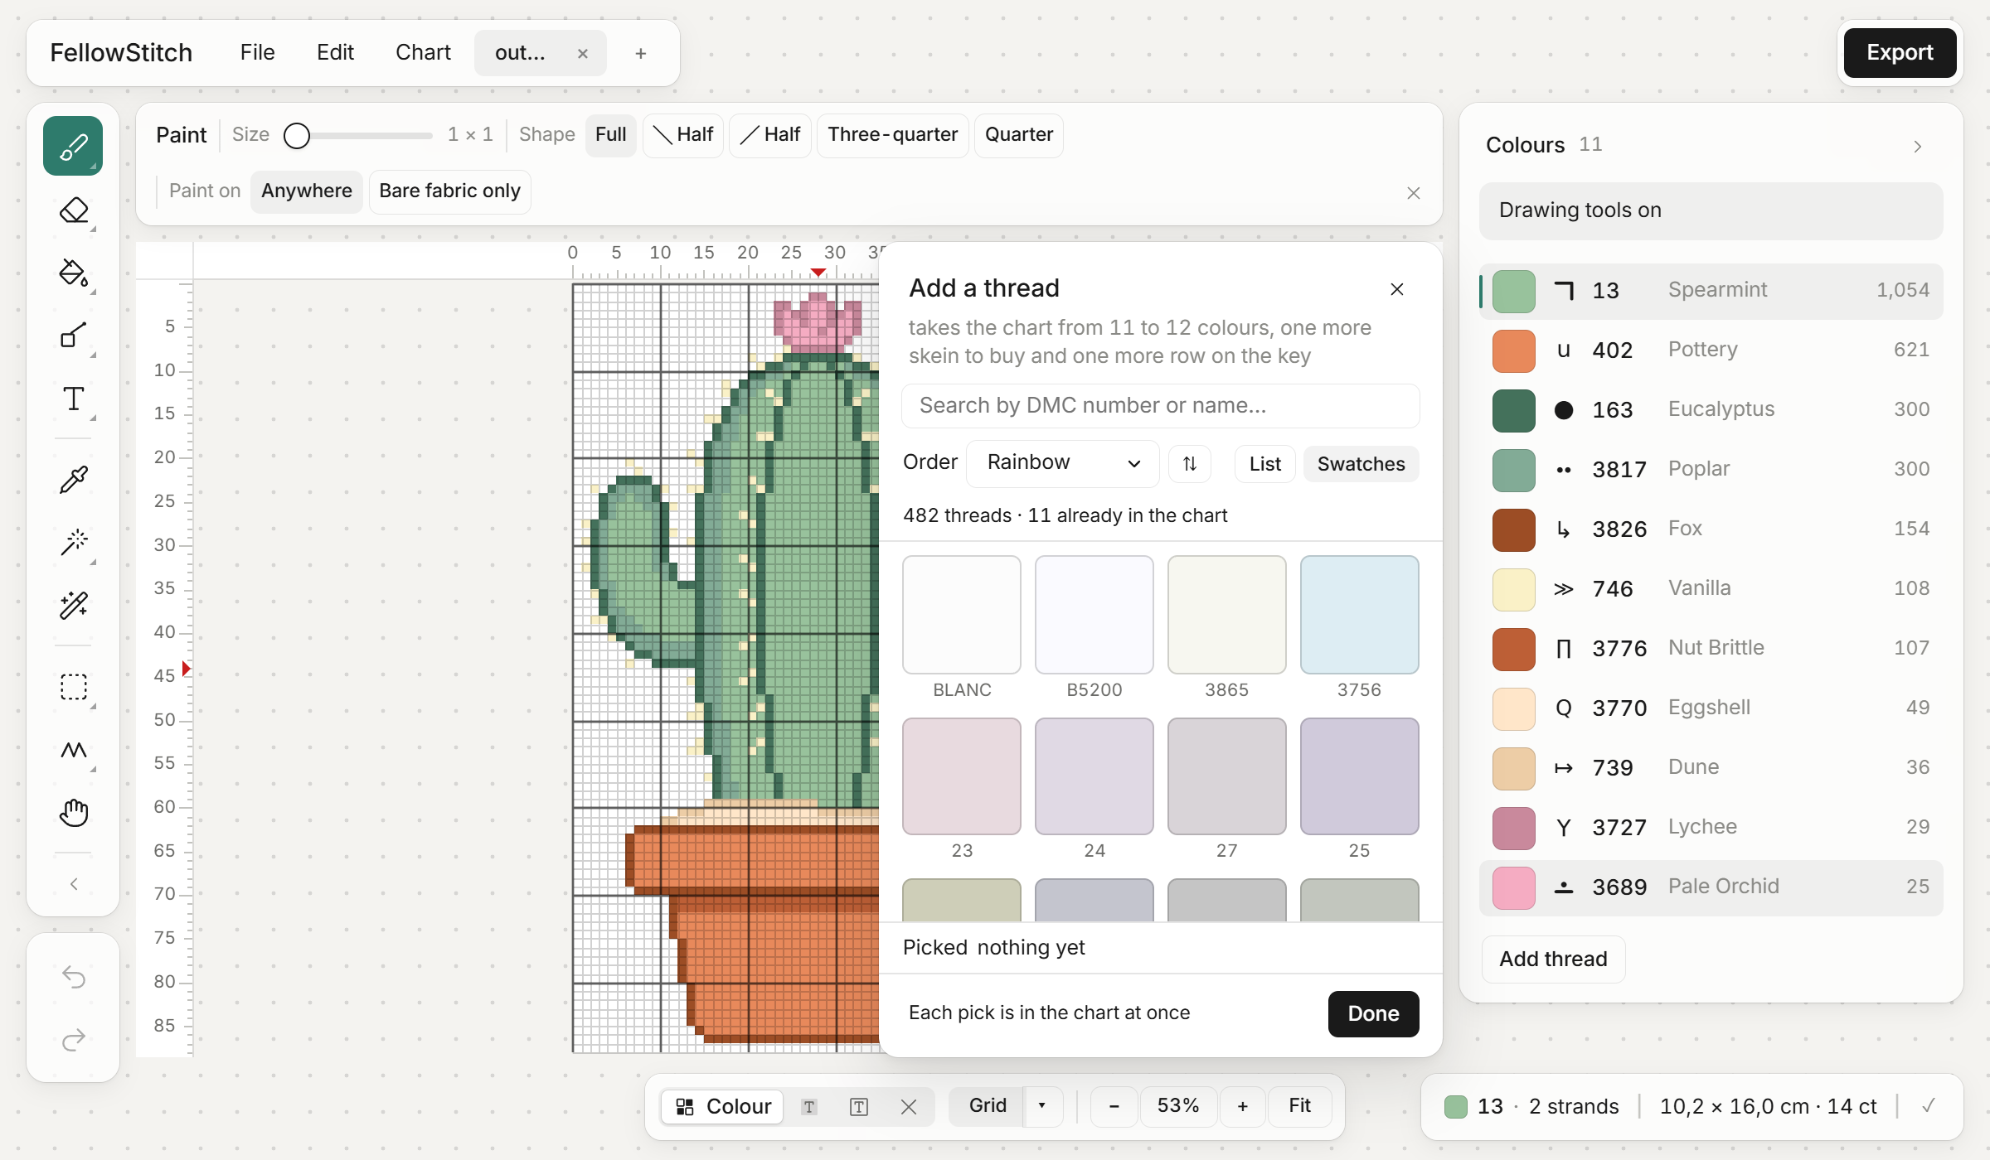1990x1160 pixels.
Task: Select the rectangular marquee selection tool
Action: click(x=73, y=687)
